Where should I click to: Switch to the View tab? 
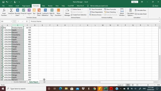click(x=57, y=6)
